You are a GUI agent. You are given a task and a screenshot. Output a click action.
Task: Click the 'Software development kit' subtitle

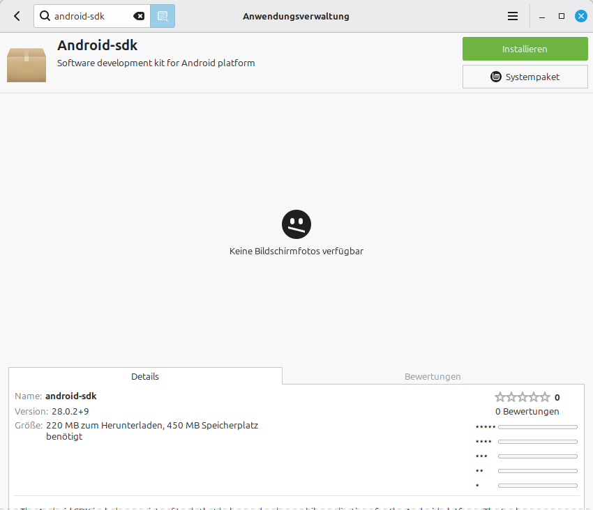156,63
